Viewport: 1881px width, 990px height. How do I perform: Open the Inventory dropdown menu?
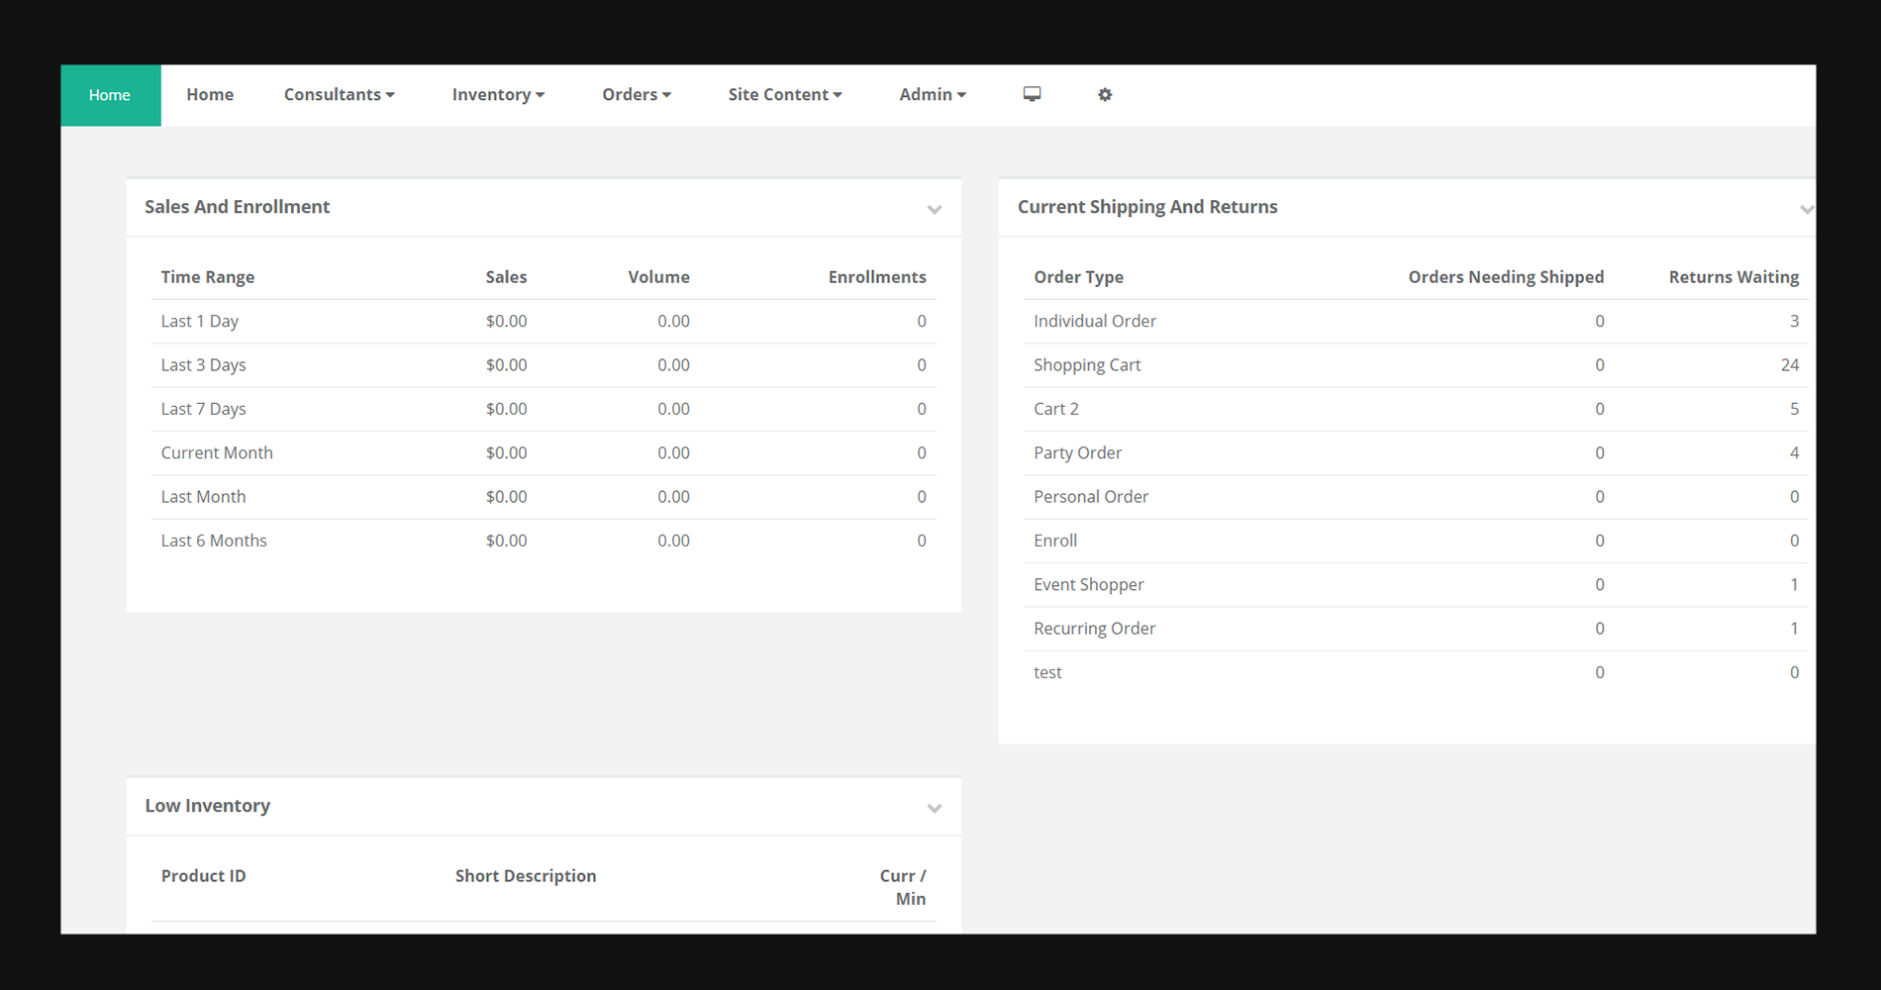pyautogui.click(x=498, y=94)
